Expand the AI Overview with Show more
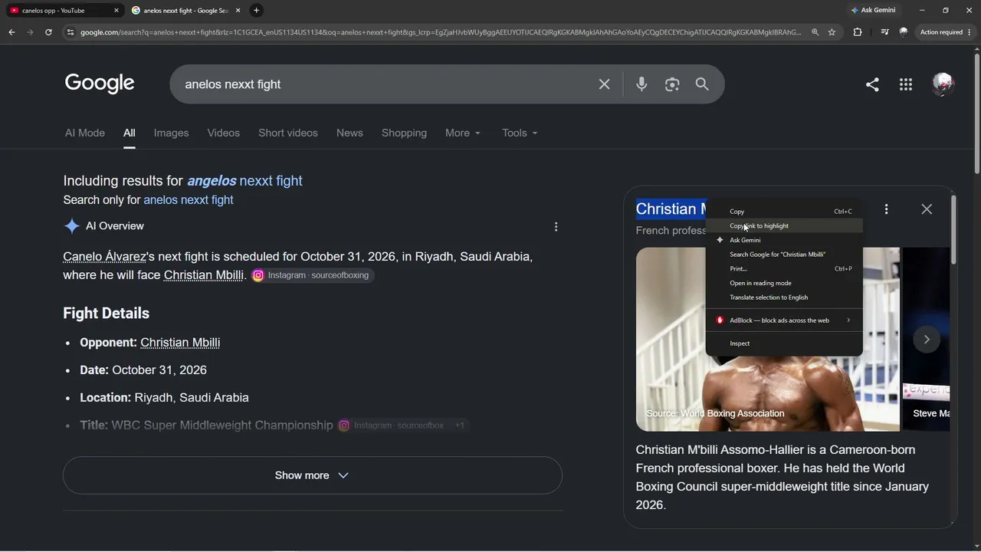 point(313,475)
